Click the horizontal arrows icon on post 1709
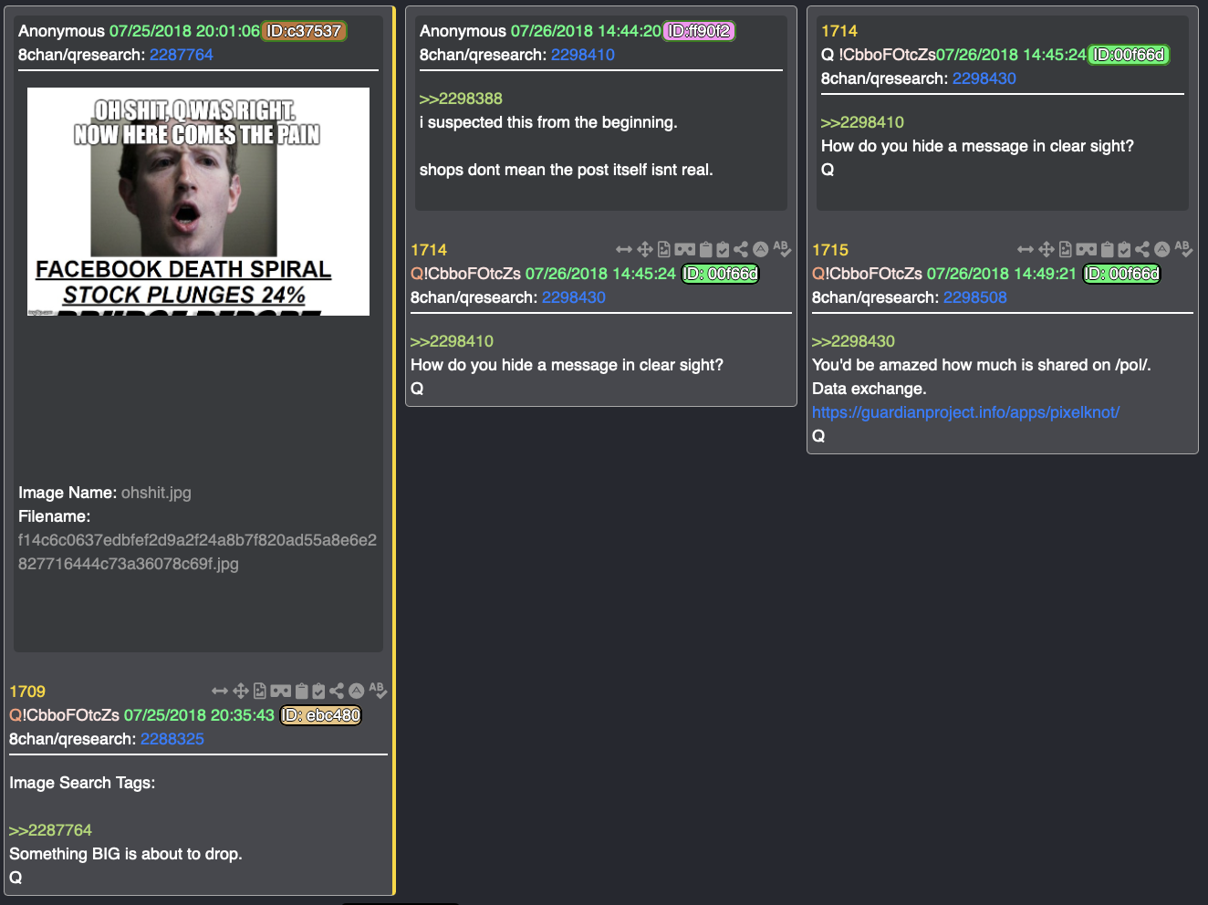The image size is (1208, 905). (220, 691)
